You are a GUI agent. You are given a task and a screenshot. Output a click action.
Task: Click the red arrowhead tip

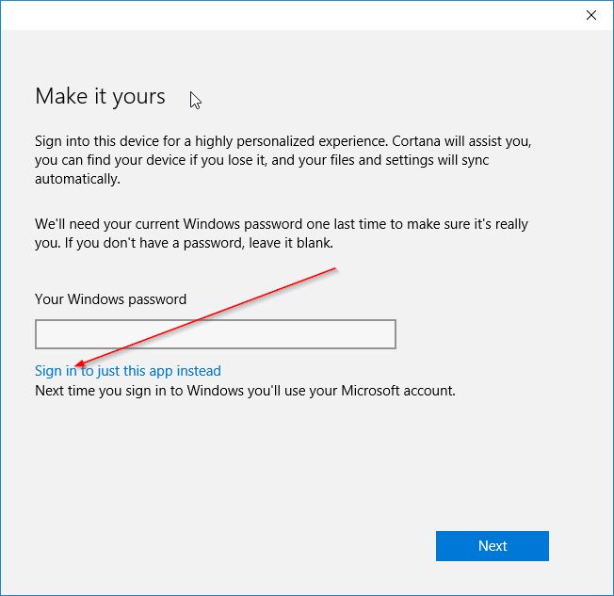click(x=77, y=366)
